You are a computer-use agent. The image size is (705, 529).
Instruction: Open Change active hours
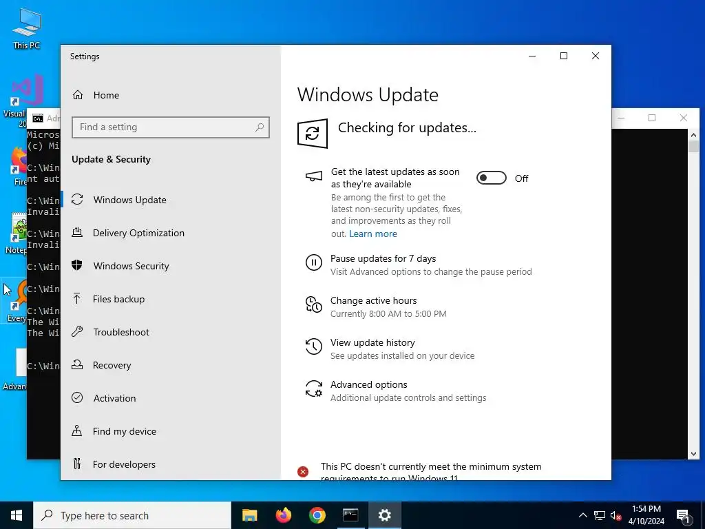(x=374, y=300)
